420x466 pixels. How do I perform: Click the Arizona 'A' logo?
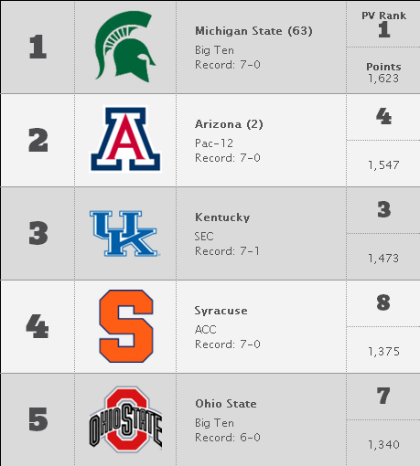(125, 139)
